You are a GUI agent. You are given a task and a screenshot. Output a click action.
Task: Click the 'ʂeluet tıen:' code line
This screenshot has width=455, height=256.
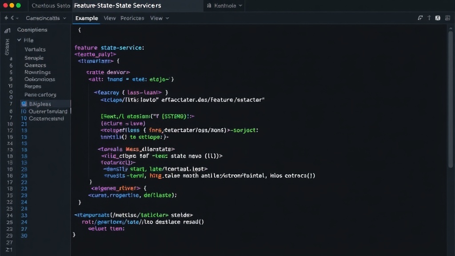[x=106, y=228]
